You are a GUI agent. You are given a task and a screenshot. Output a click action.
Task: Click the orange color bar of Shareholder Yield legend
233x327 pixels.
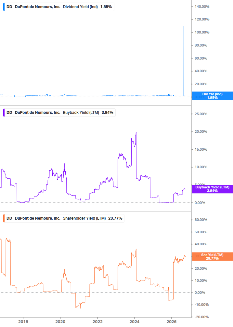(x=4, y=218)
